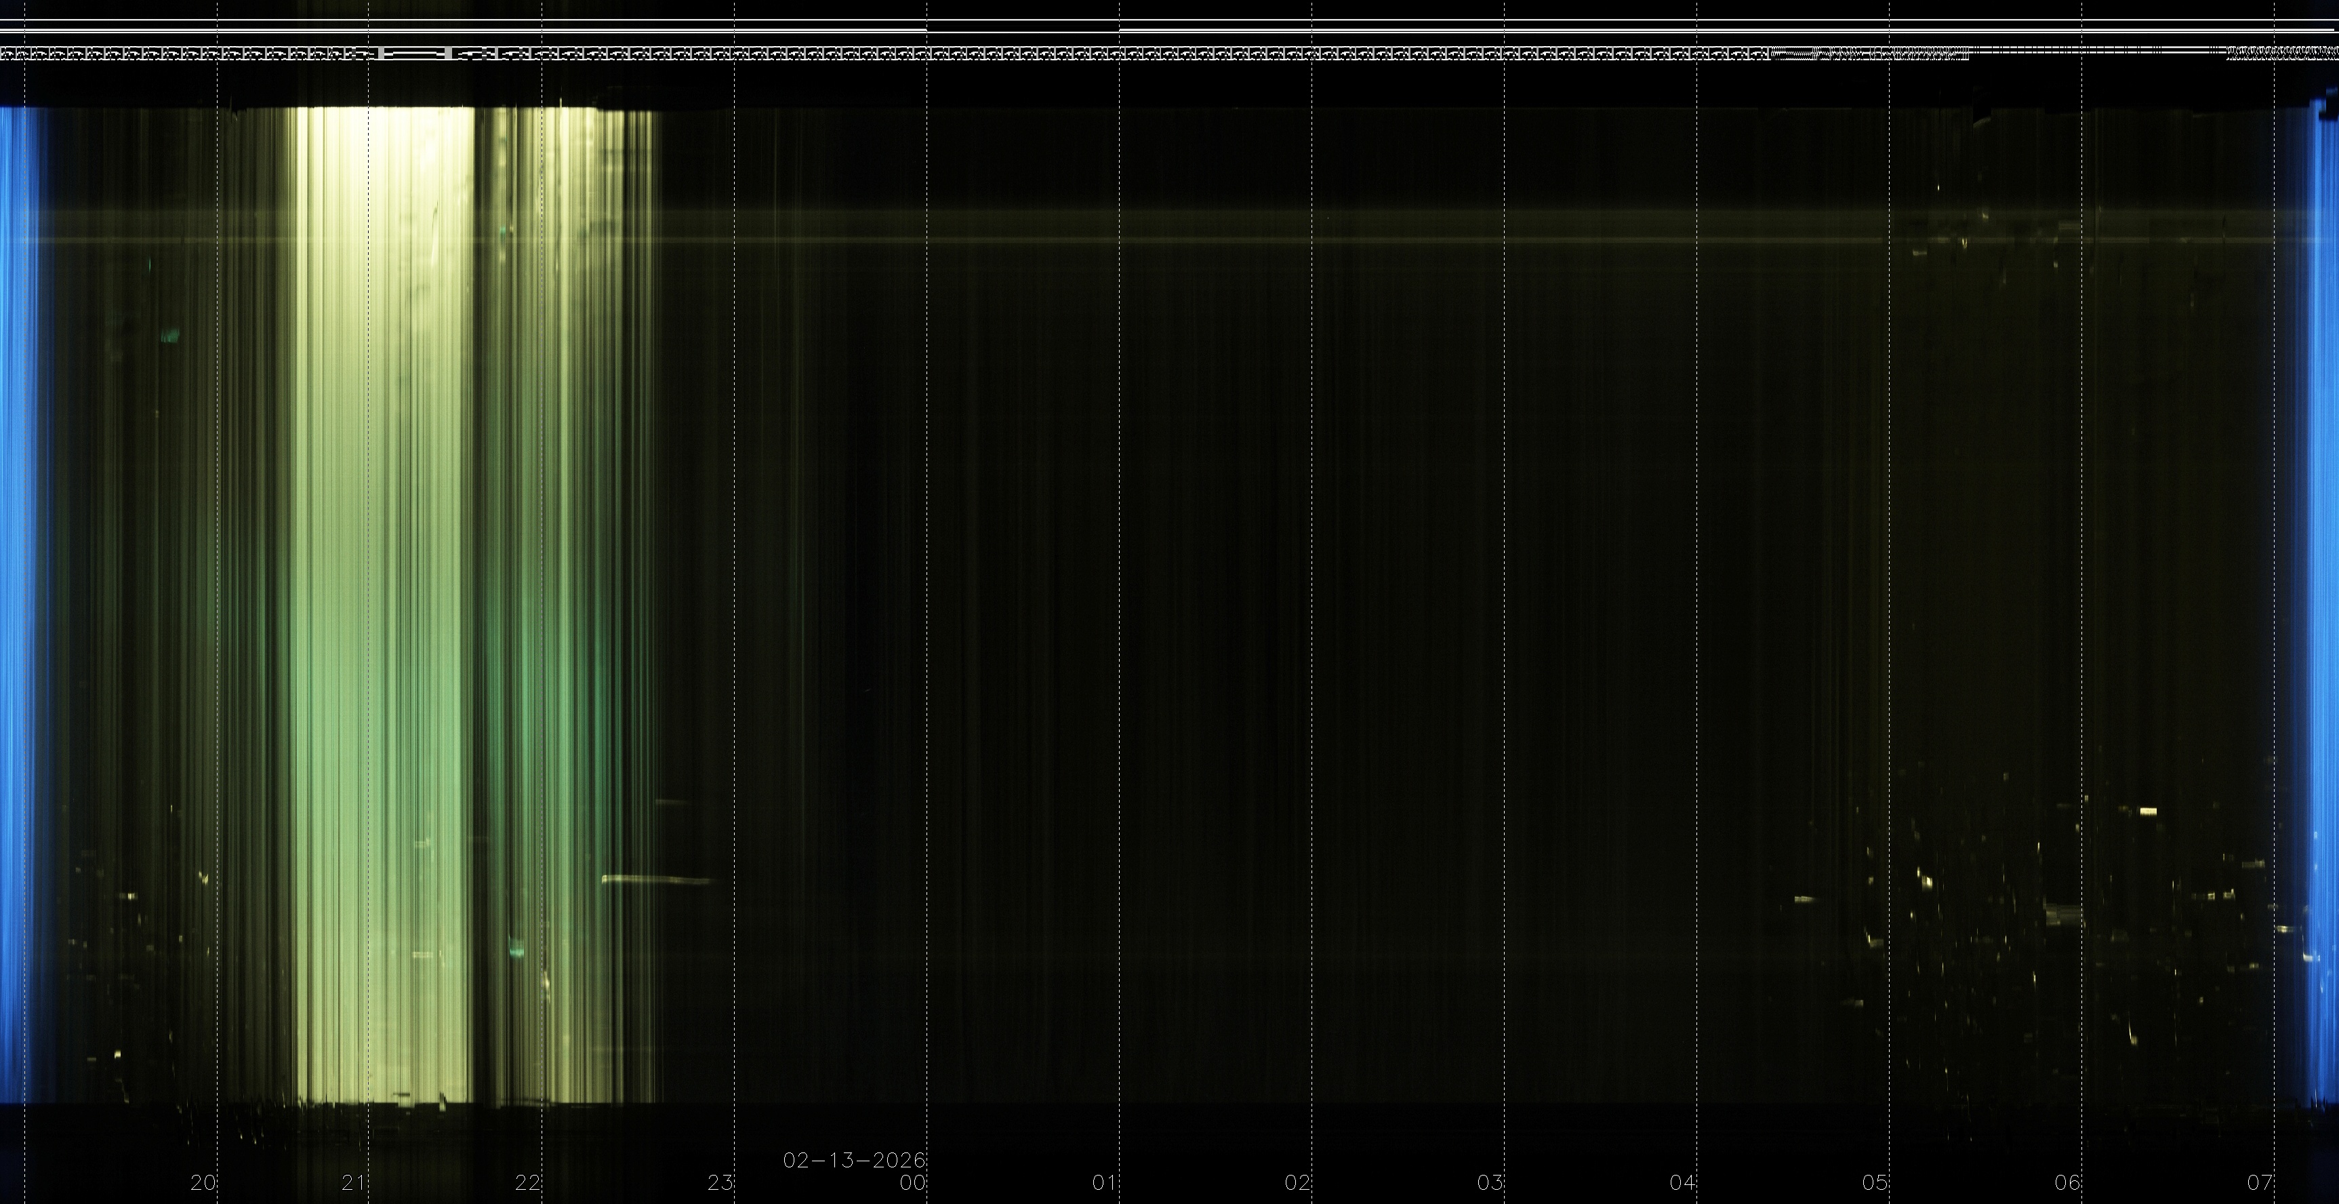Click the 23 hour label
Screen dimensions: 2339x1204
720,1182
